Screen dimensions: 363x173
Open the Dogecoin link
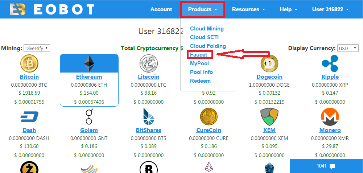pos(269,77)
